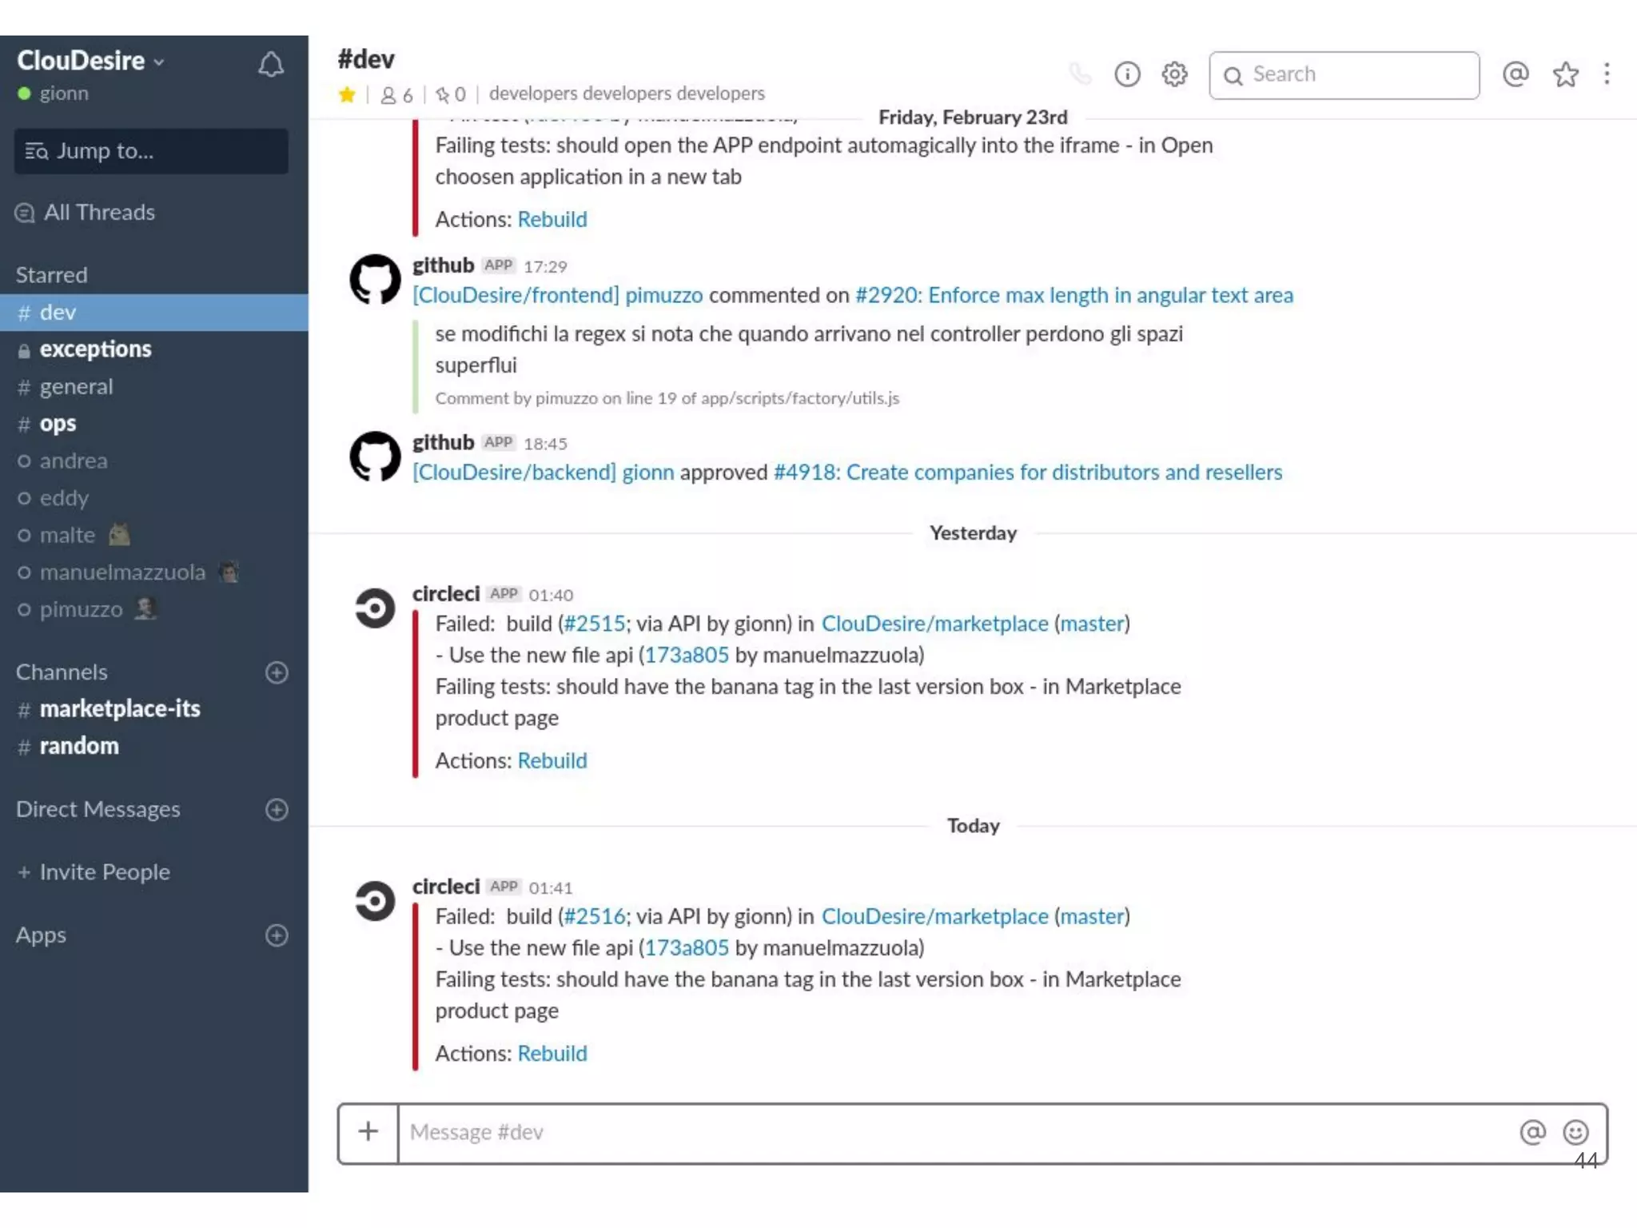
Task: Start a call with phone icon
Action: (1080, 74)
